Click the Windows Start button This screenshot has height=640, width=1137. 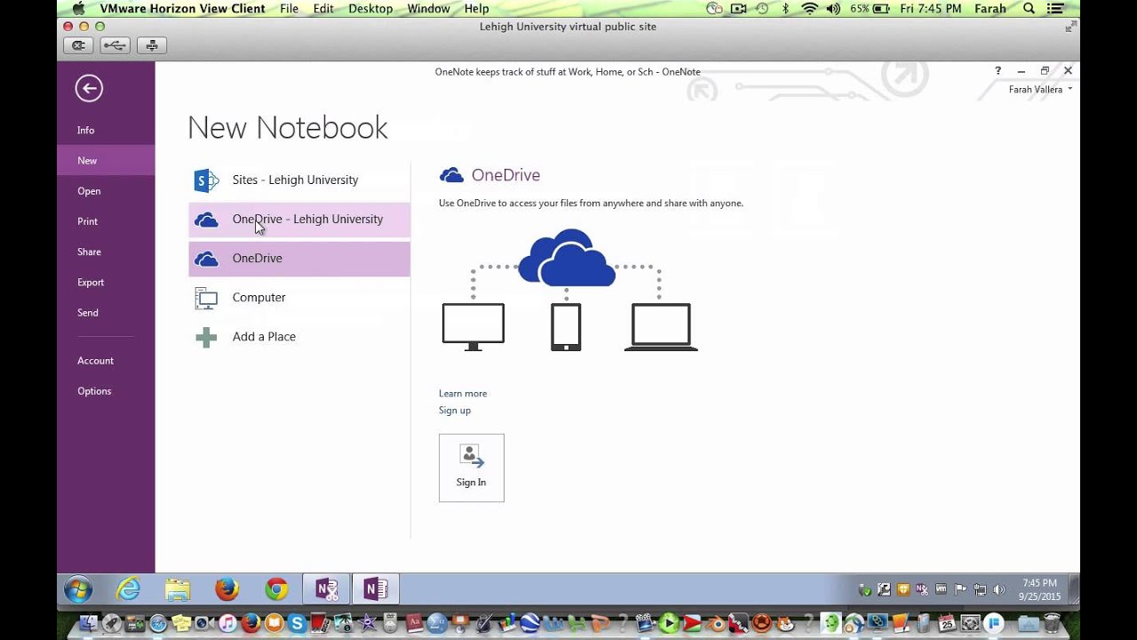[x=78, y=589]
